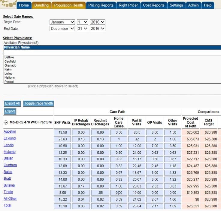Select Bethke in the physician list

(9, 57)
